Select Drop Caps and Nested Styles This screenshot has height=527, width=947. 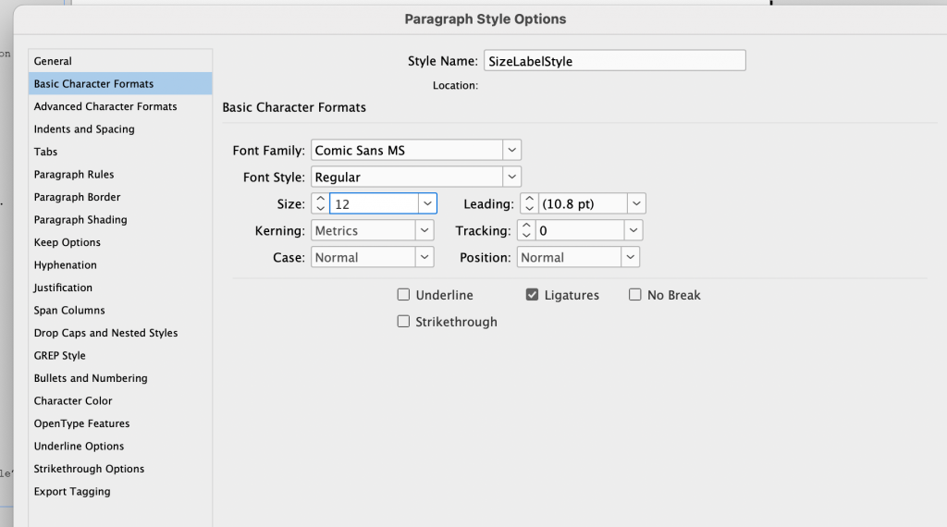coord(120,333)
